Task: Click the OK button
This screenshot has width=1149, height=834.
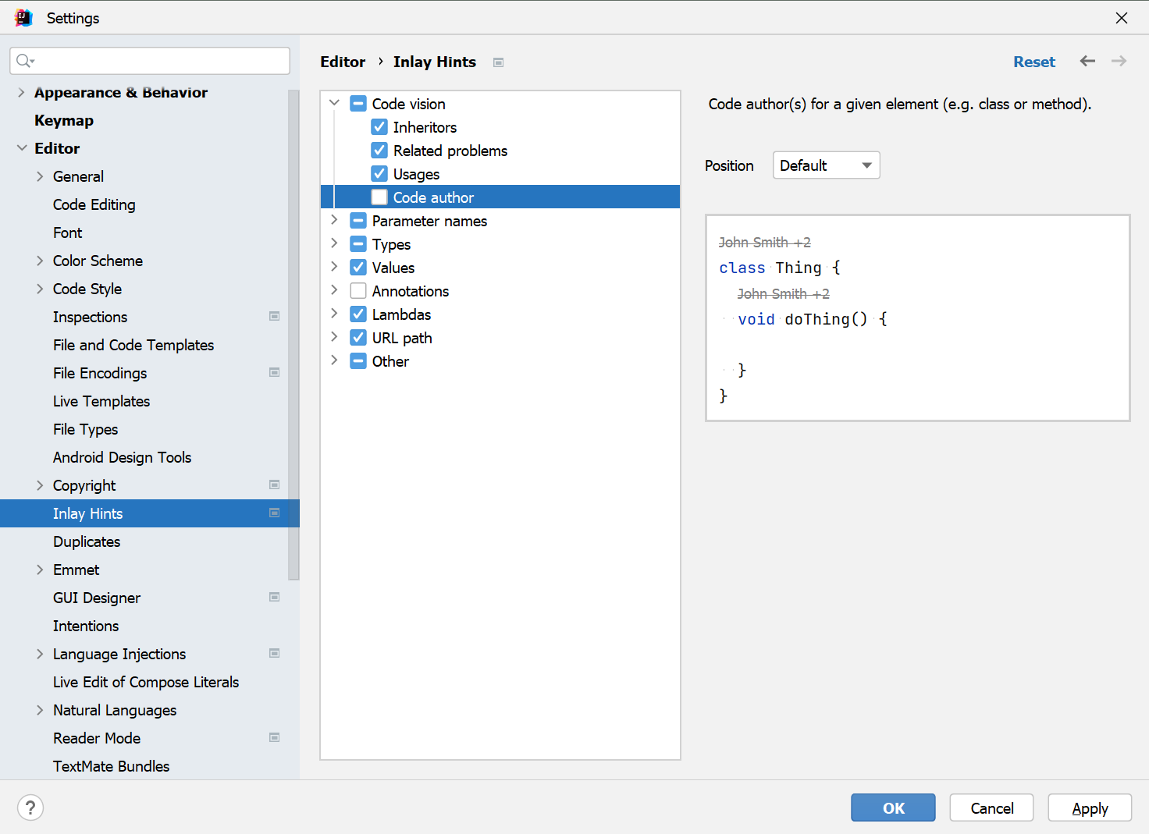Action: (893, 807)
